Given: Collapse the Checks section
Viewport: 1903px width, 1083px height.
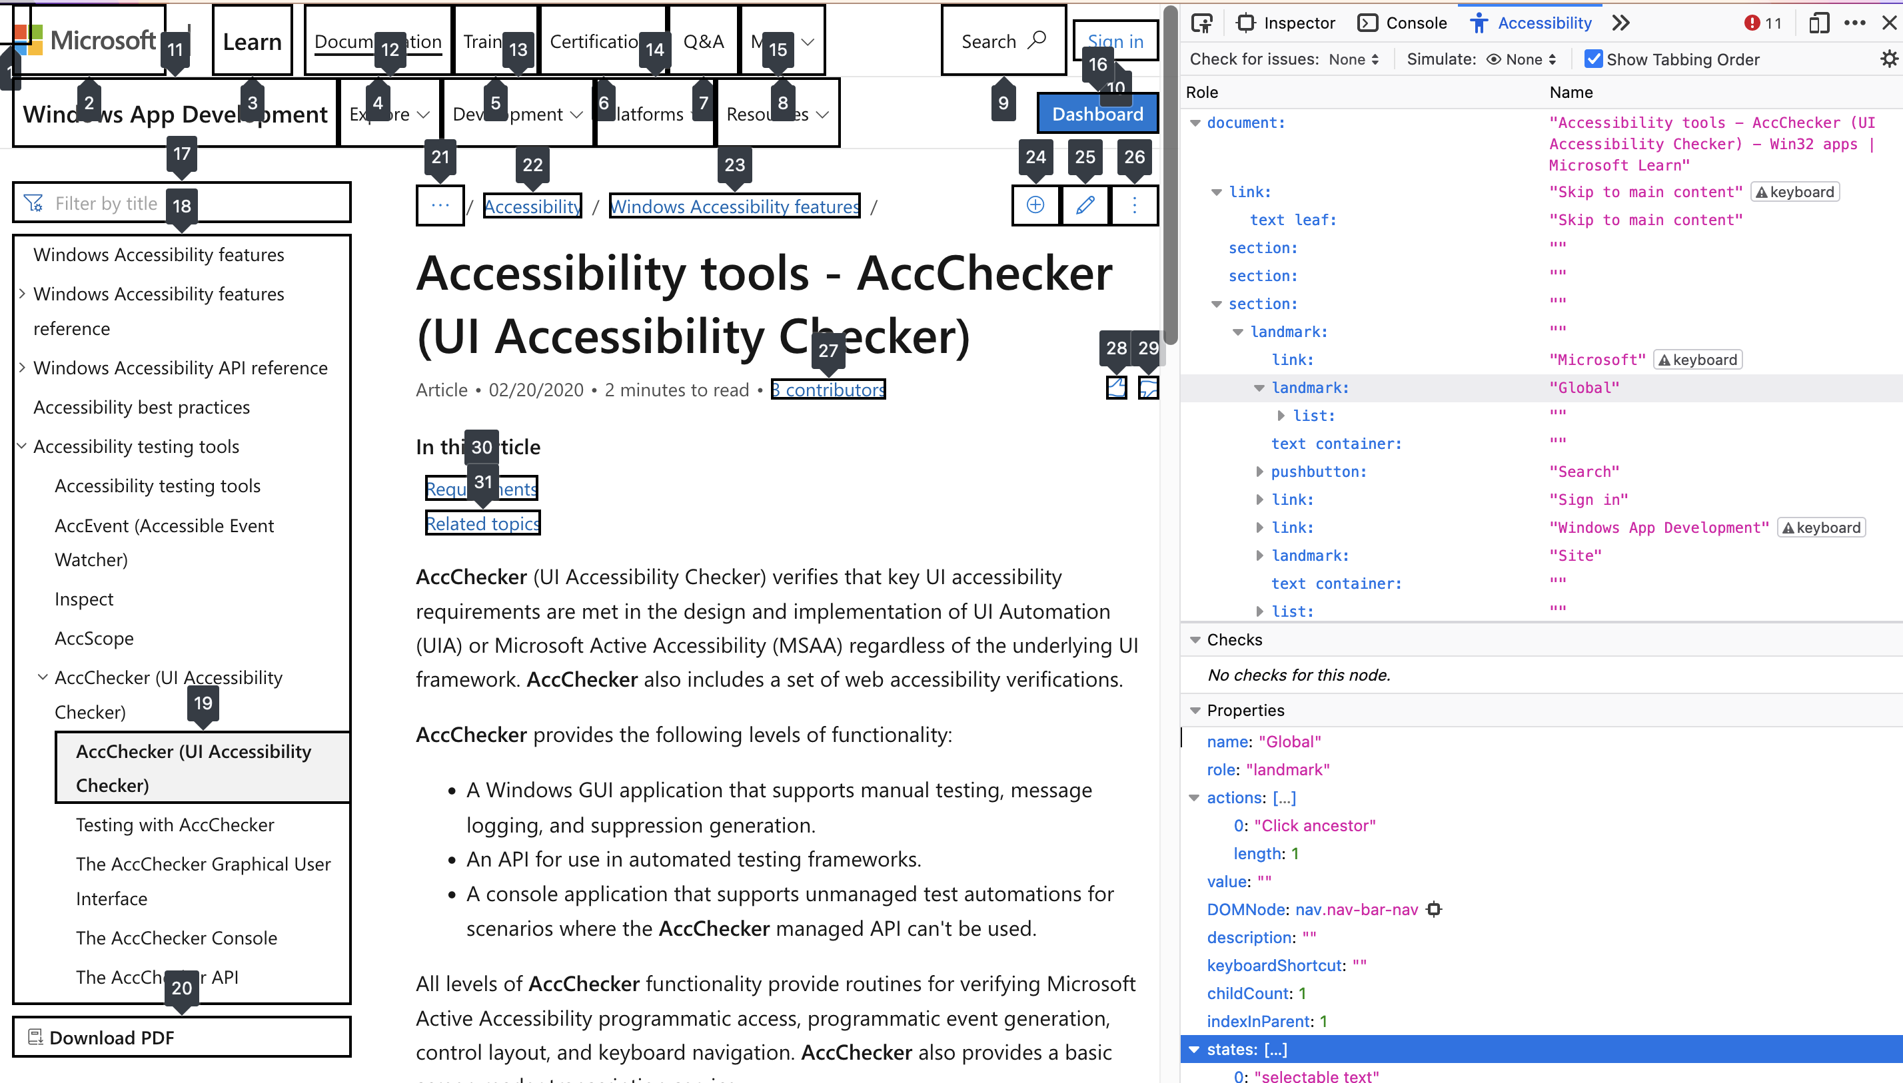Looking at the screenshot, I should point(1195,639).
